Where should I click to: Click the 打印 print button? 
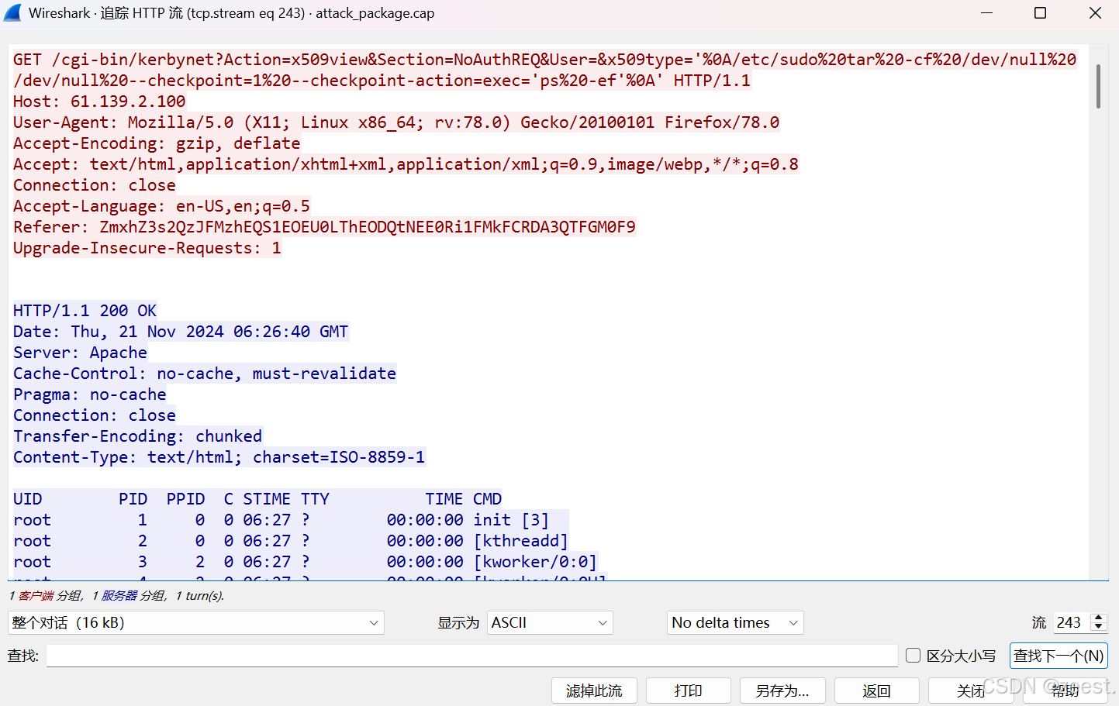[688, 691]
